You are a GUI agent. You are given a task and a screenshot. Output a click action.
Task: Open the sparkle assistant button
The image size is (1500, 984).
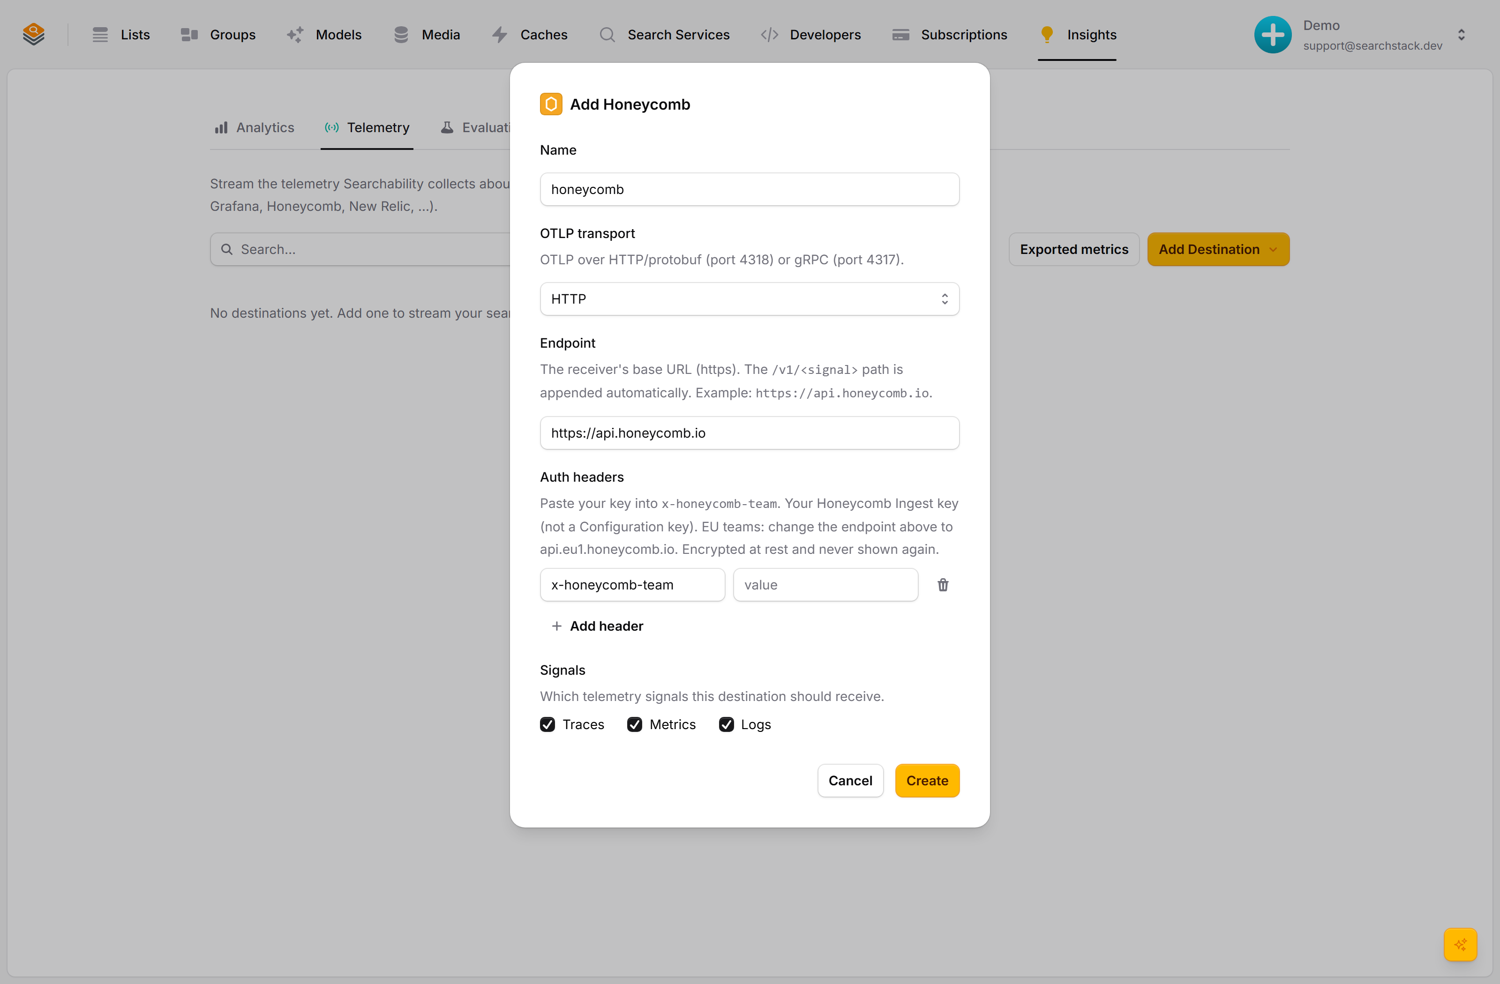1460,944
